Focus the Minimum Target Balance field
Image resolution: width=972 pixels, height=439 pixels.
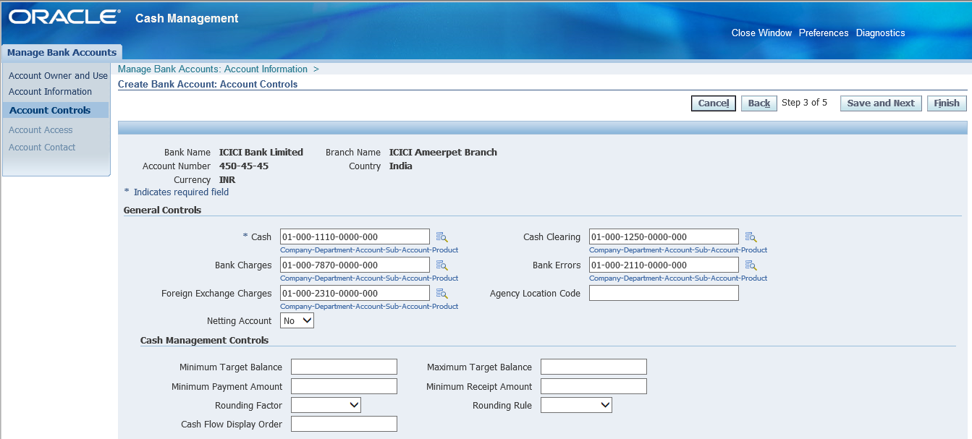pos(344,367)
